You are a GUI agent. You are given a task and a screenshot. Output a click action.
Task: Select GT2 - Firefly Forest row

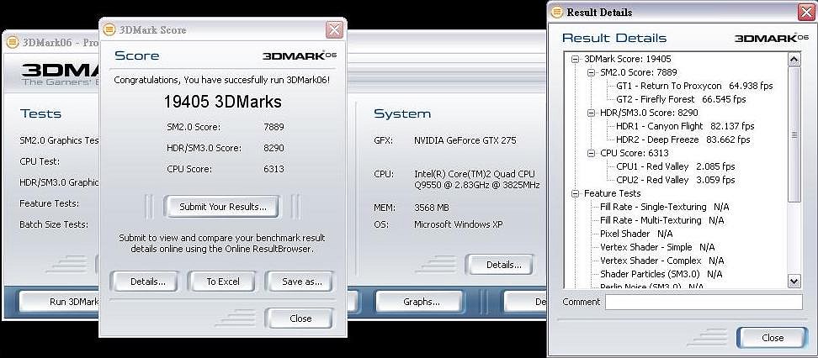pyautogui.click(x=681, y=99)
